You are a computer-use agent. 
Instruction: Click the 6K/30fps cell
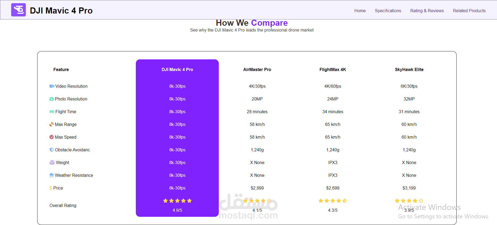409,86
